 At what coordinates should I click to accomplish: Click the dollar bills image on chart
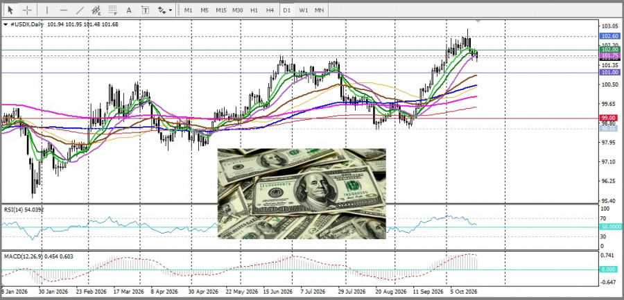tap(302, 193)
